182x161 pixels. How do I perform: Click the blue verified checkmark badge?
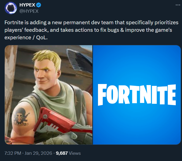39,5
